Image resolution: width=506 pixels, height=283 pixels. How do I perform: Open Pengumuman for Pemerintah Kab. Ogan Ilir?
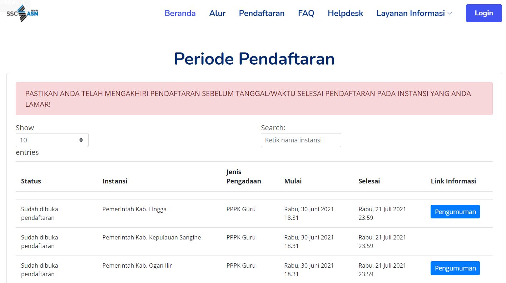455,268
